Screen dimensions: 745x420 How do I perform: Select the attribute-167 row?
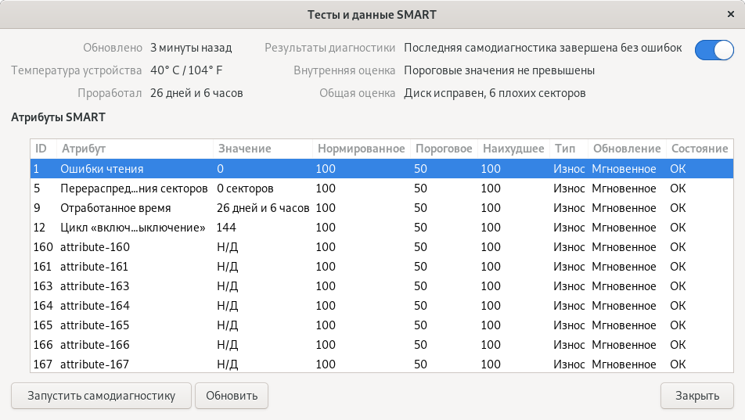(x=95, y=364)
